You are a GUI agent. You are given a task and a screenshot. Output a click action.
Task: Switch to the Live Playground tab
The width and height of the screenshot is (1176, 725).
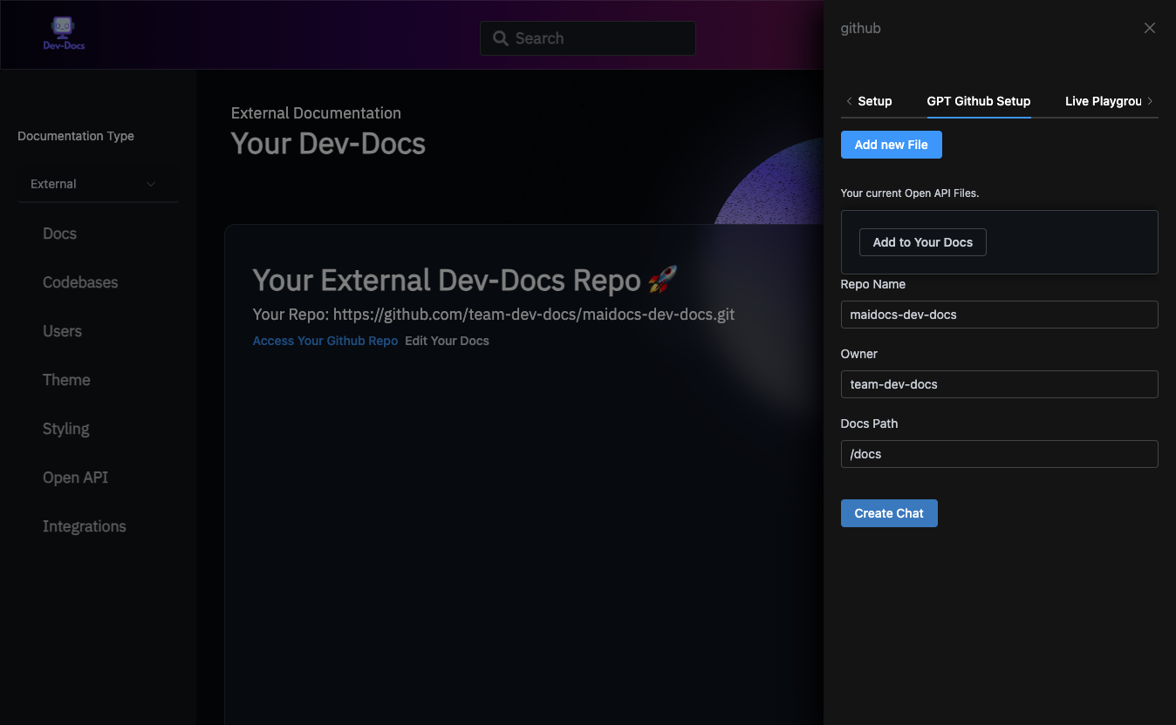point(1102,101)
